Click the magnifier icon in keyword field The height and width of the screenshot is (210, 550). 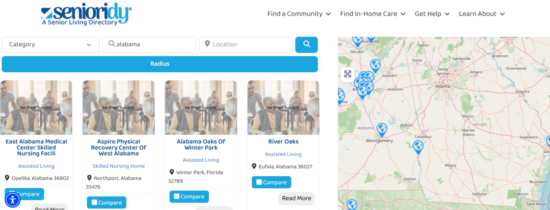(x=112, y=44)
